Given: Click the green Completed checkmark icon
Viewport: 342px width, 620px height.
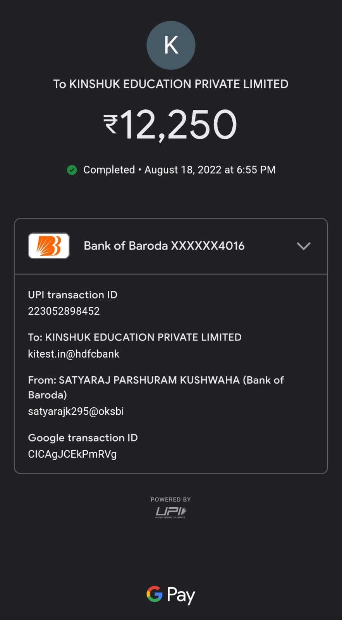Looking at the screenshot, I should 72,170.
